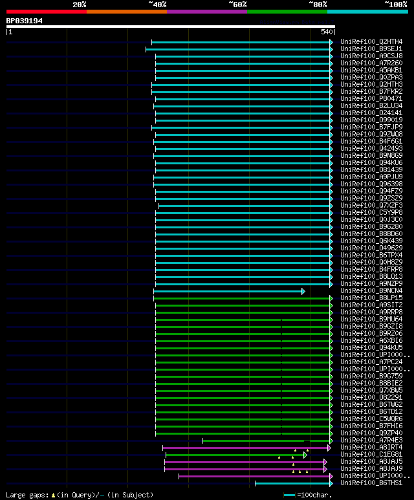
Task: Click the green ~80% identity legend bar
Action: click(287, 12)
